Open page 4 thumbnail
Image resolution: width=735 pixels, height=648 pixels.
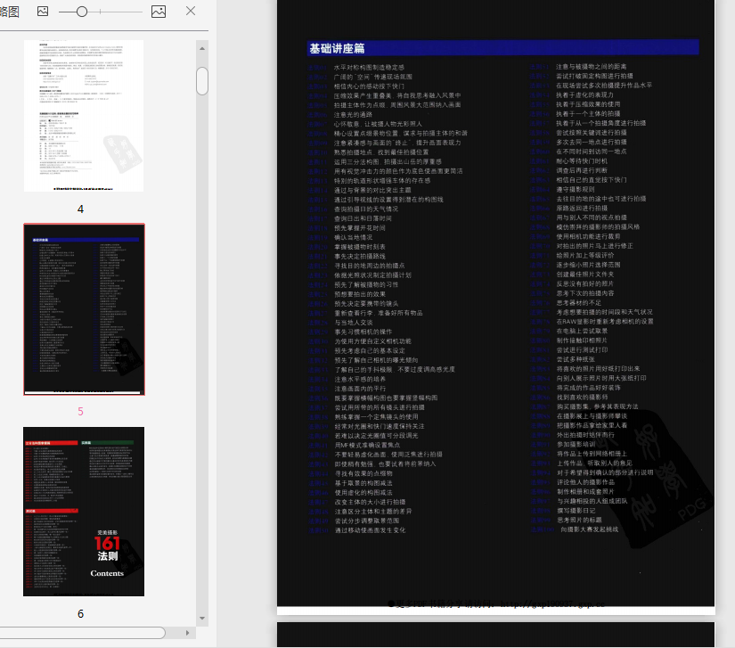pyautogui.click(x=84, y=115)
